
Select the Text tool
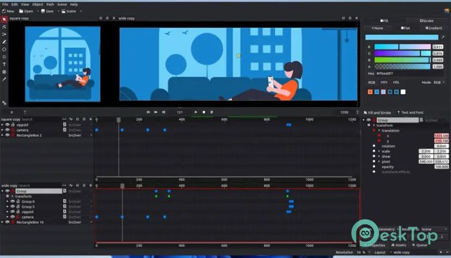click(4, 64)
